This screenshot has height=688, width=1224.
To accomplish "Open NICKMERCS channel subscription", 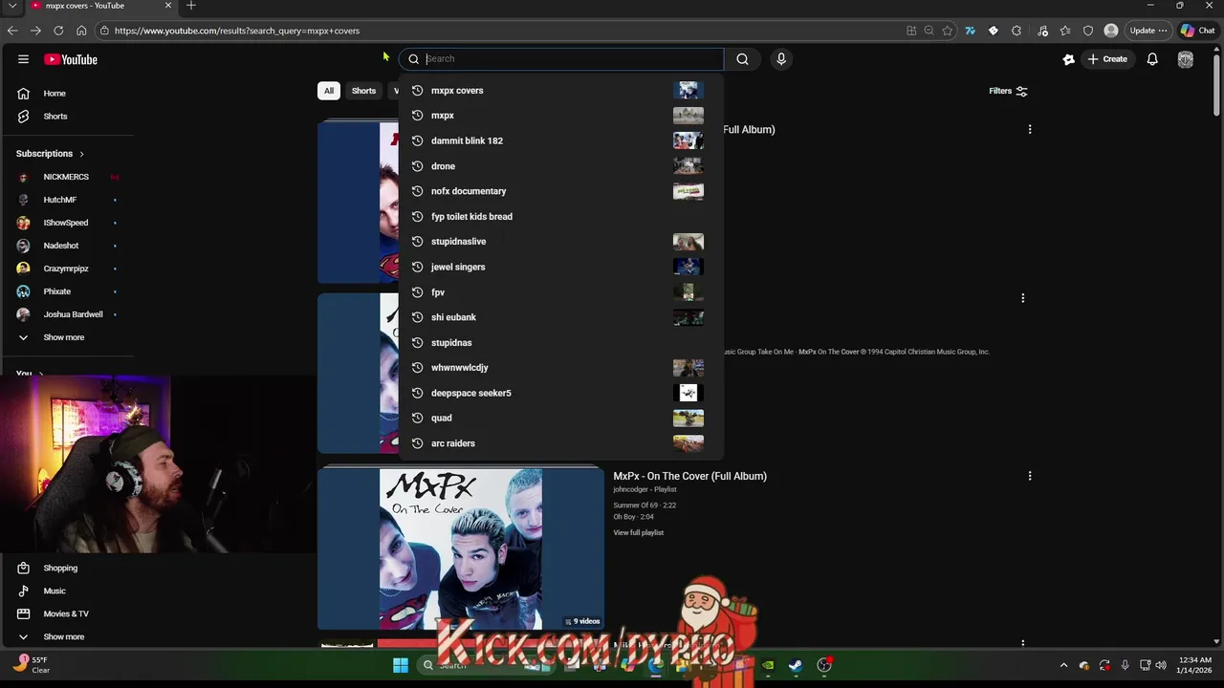I will (67, 177).
